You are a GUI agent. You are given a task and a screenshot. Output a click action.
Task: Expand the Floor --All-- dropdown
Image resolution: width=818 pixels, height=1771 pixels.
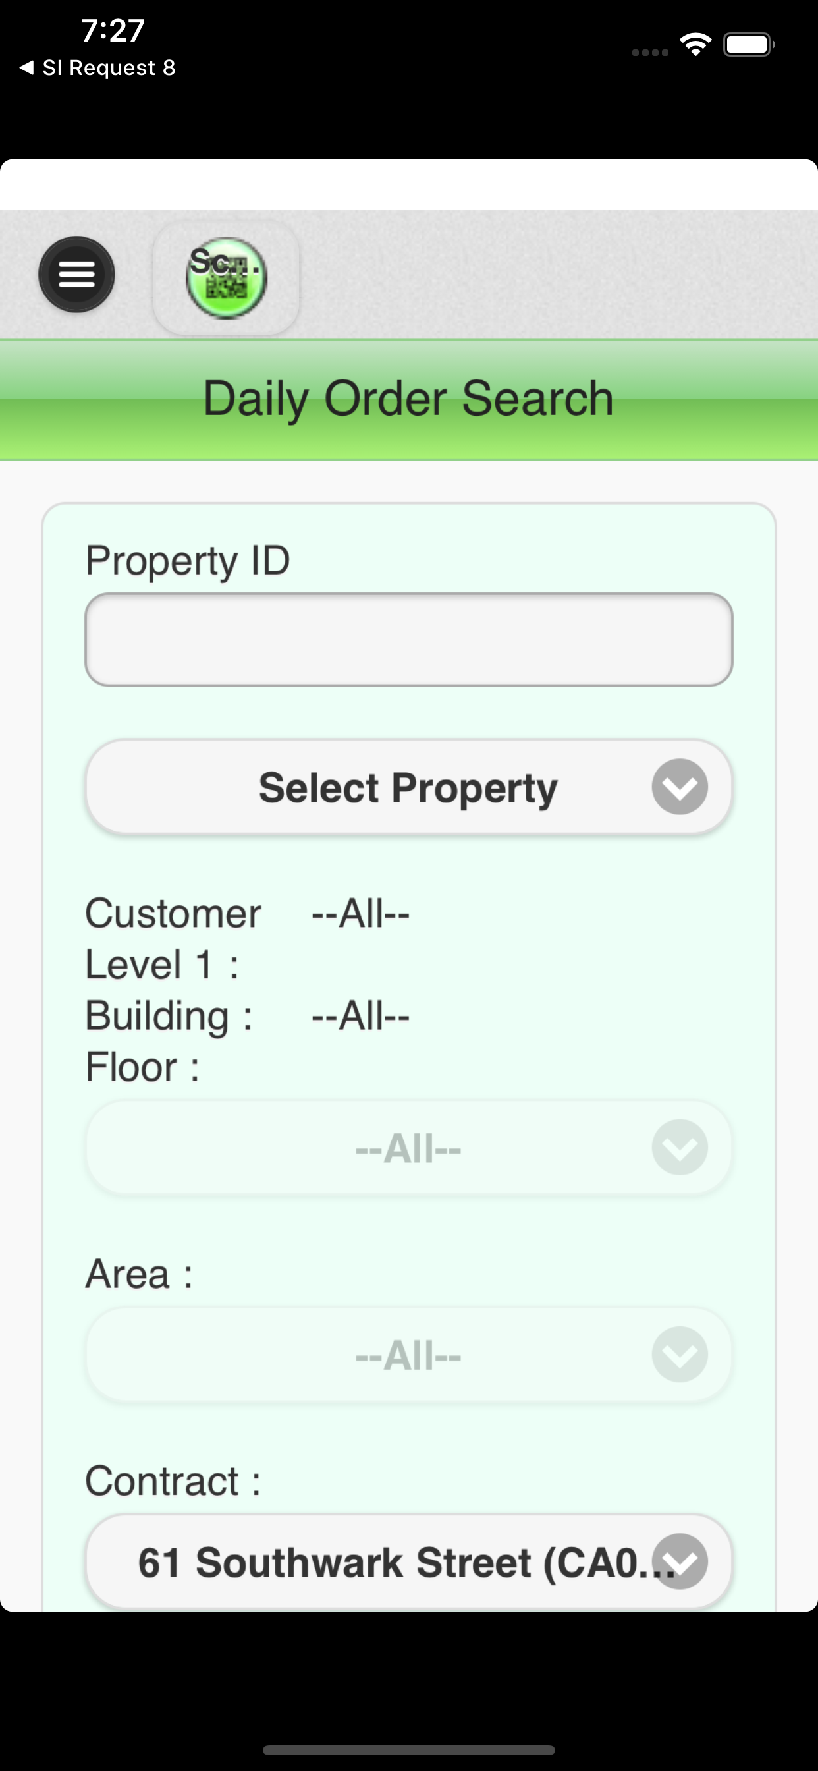coord(408,1147)
